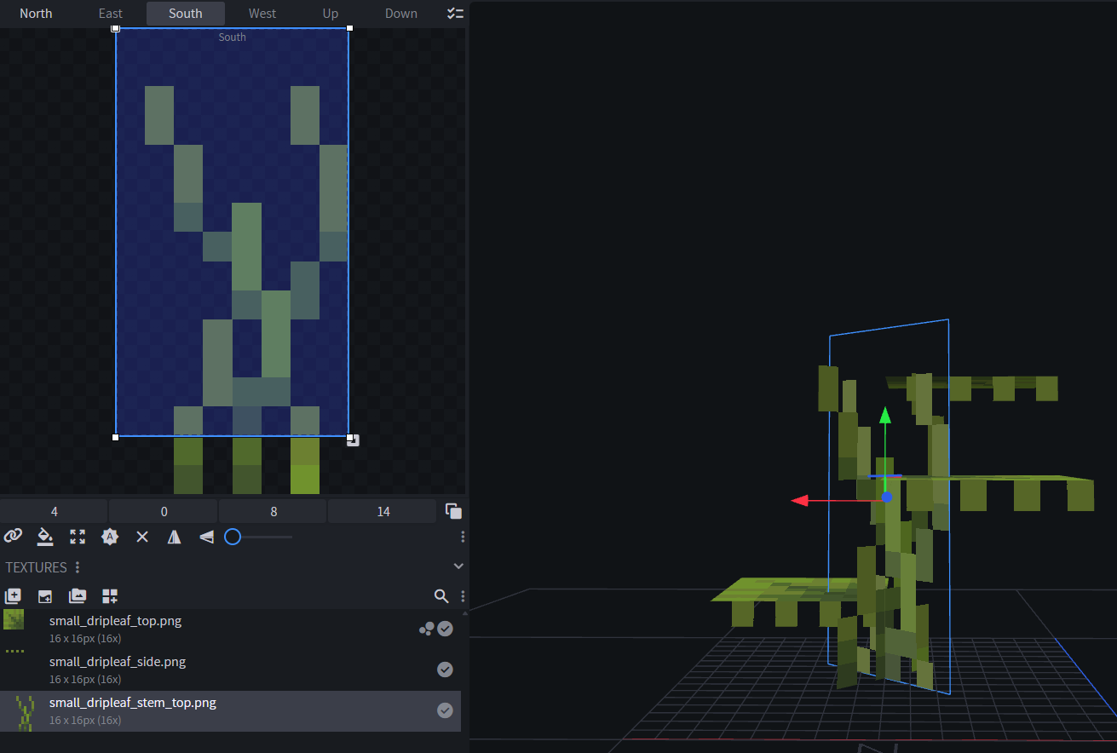Click the Auto UV icon marked A
The height and width of the screenshot is (753, 1117).
[110, 537]
